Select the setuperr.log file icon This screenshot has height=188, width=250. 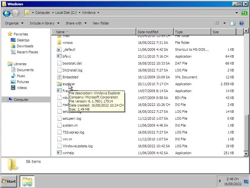click(x=59, y=118)
